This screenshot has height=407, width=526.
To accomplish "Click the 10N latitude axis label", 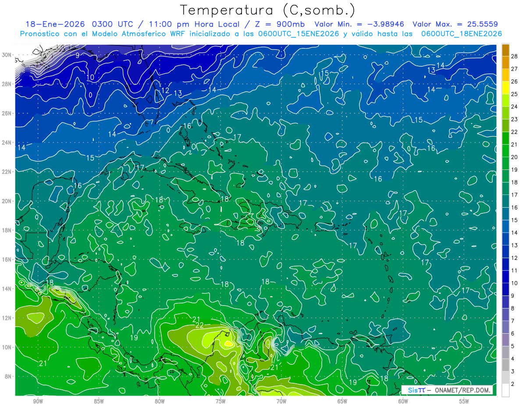I will pos(7,347).
